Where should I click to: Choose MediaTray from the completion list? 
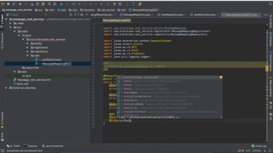click(170, 108)
